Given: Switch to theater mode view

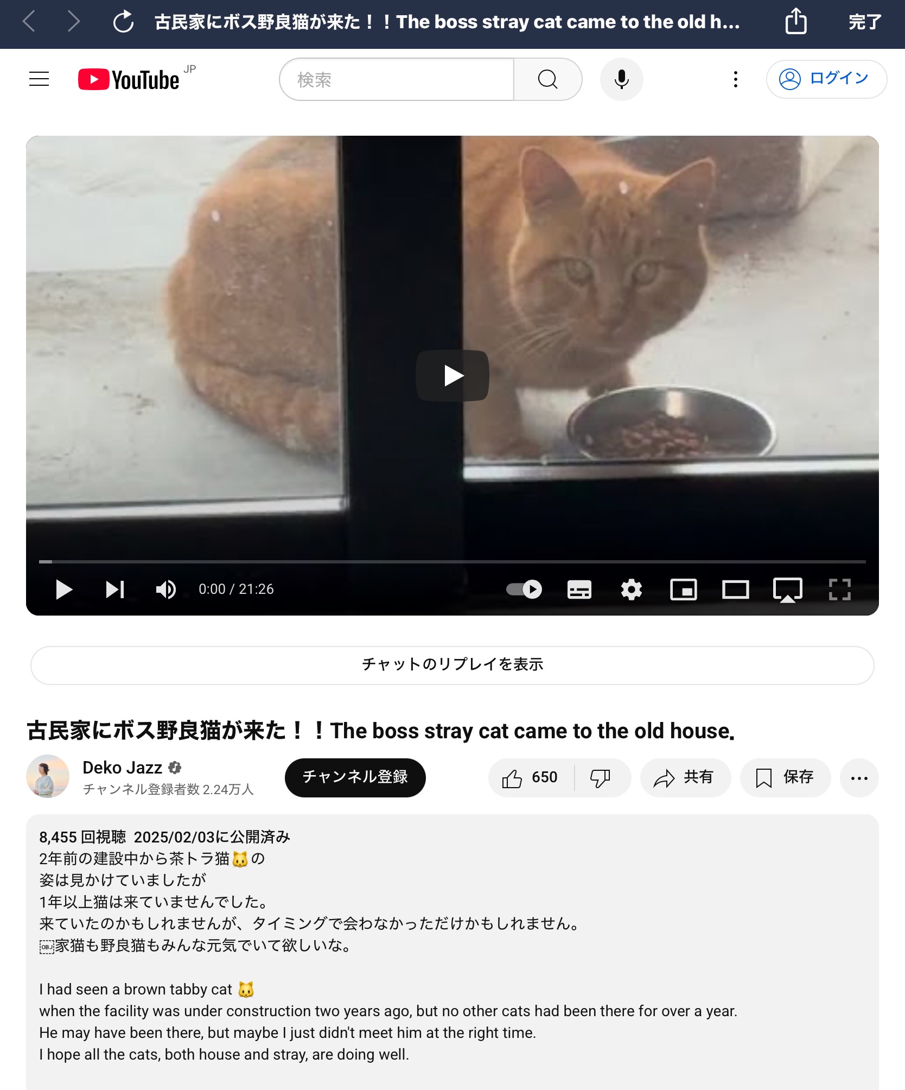Looking at the screenshot, I should 736,590.
